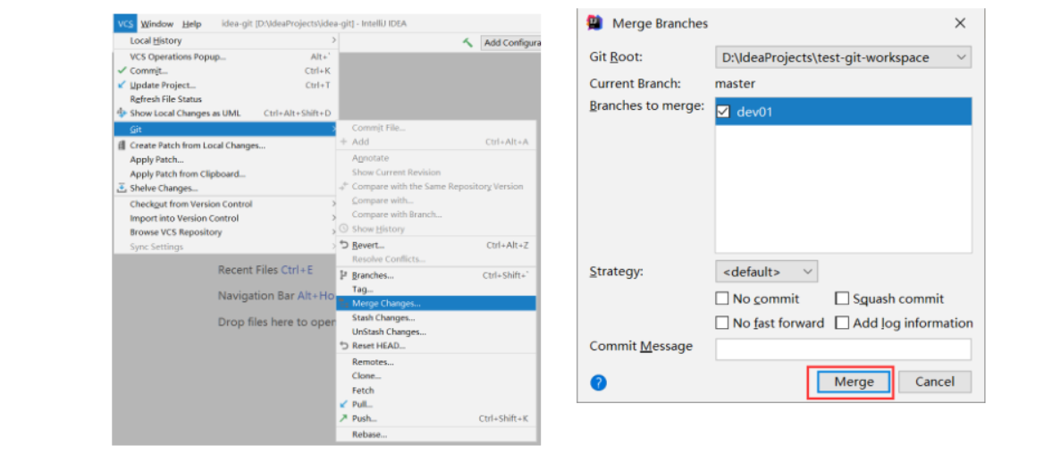Enable the No fast forward checkbox
The height and width of the screenshot is (454, 1044).
pyautogui.click(x=721, y=323)
